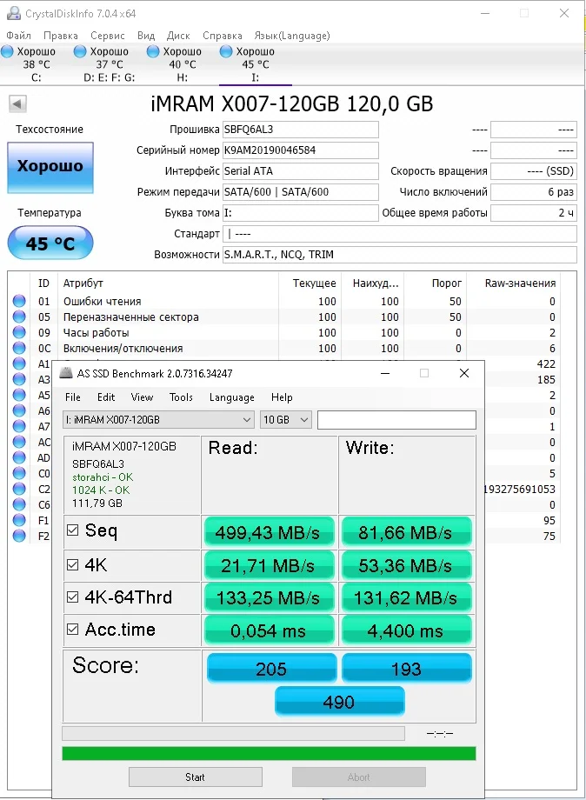This screenshot has width=586, height=800.
Task: Toggle the 4K-64Thrd test checkbox
Action: pyautogui.click(x=73, y=597)
